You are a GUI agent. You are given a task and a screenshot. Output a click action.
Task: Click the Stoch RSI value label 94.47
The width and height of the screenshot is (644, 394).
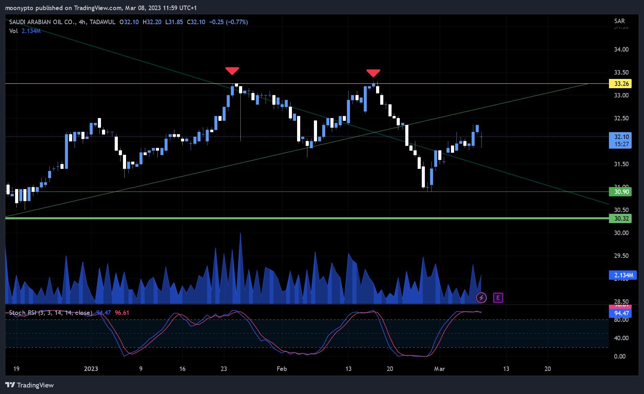coord(620,313)
